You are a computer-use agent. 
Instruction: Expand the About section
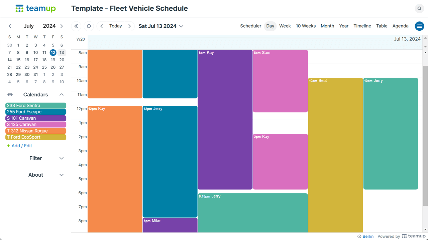tap(36, 175)
